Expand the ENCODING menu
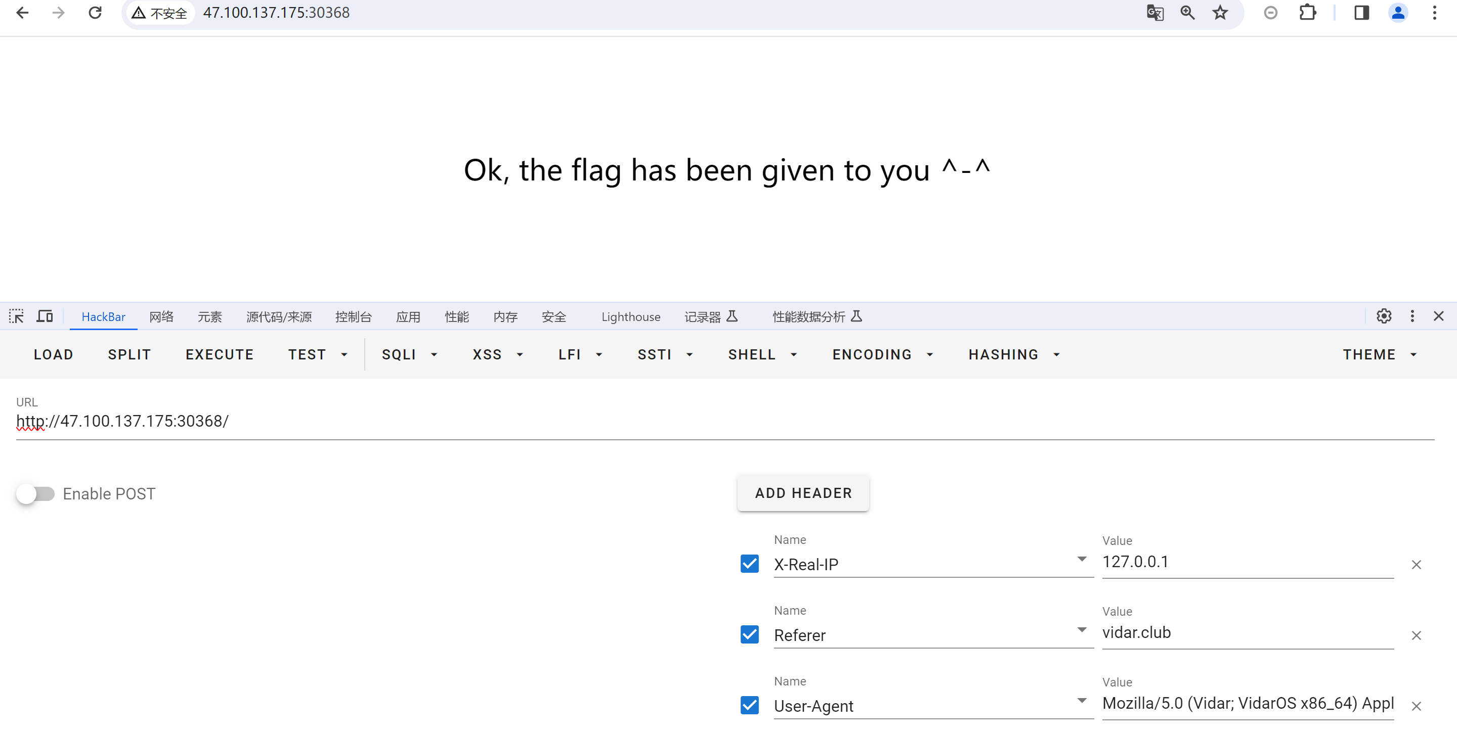The width and height of the screenshot is (1457, 734). point(881,354)
